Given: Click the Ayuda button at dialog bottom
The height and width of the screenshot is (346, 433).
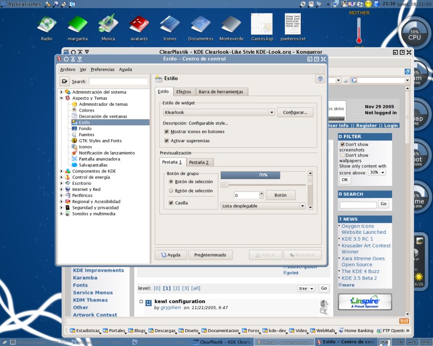Looking at the screenshot, I should point(171,255).
